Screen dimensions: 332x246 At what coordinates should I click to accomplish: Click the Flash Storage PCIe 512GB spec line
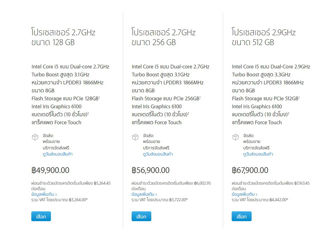click(x=265, y=98)
